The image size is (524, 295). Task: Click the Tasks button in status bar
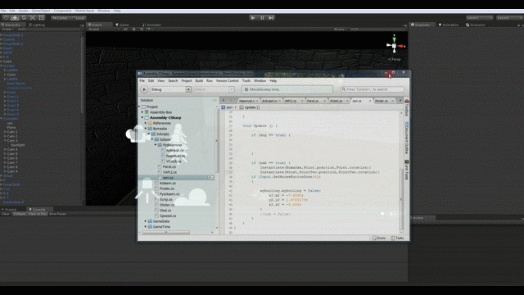point(398,238)
